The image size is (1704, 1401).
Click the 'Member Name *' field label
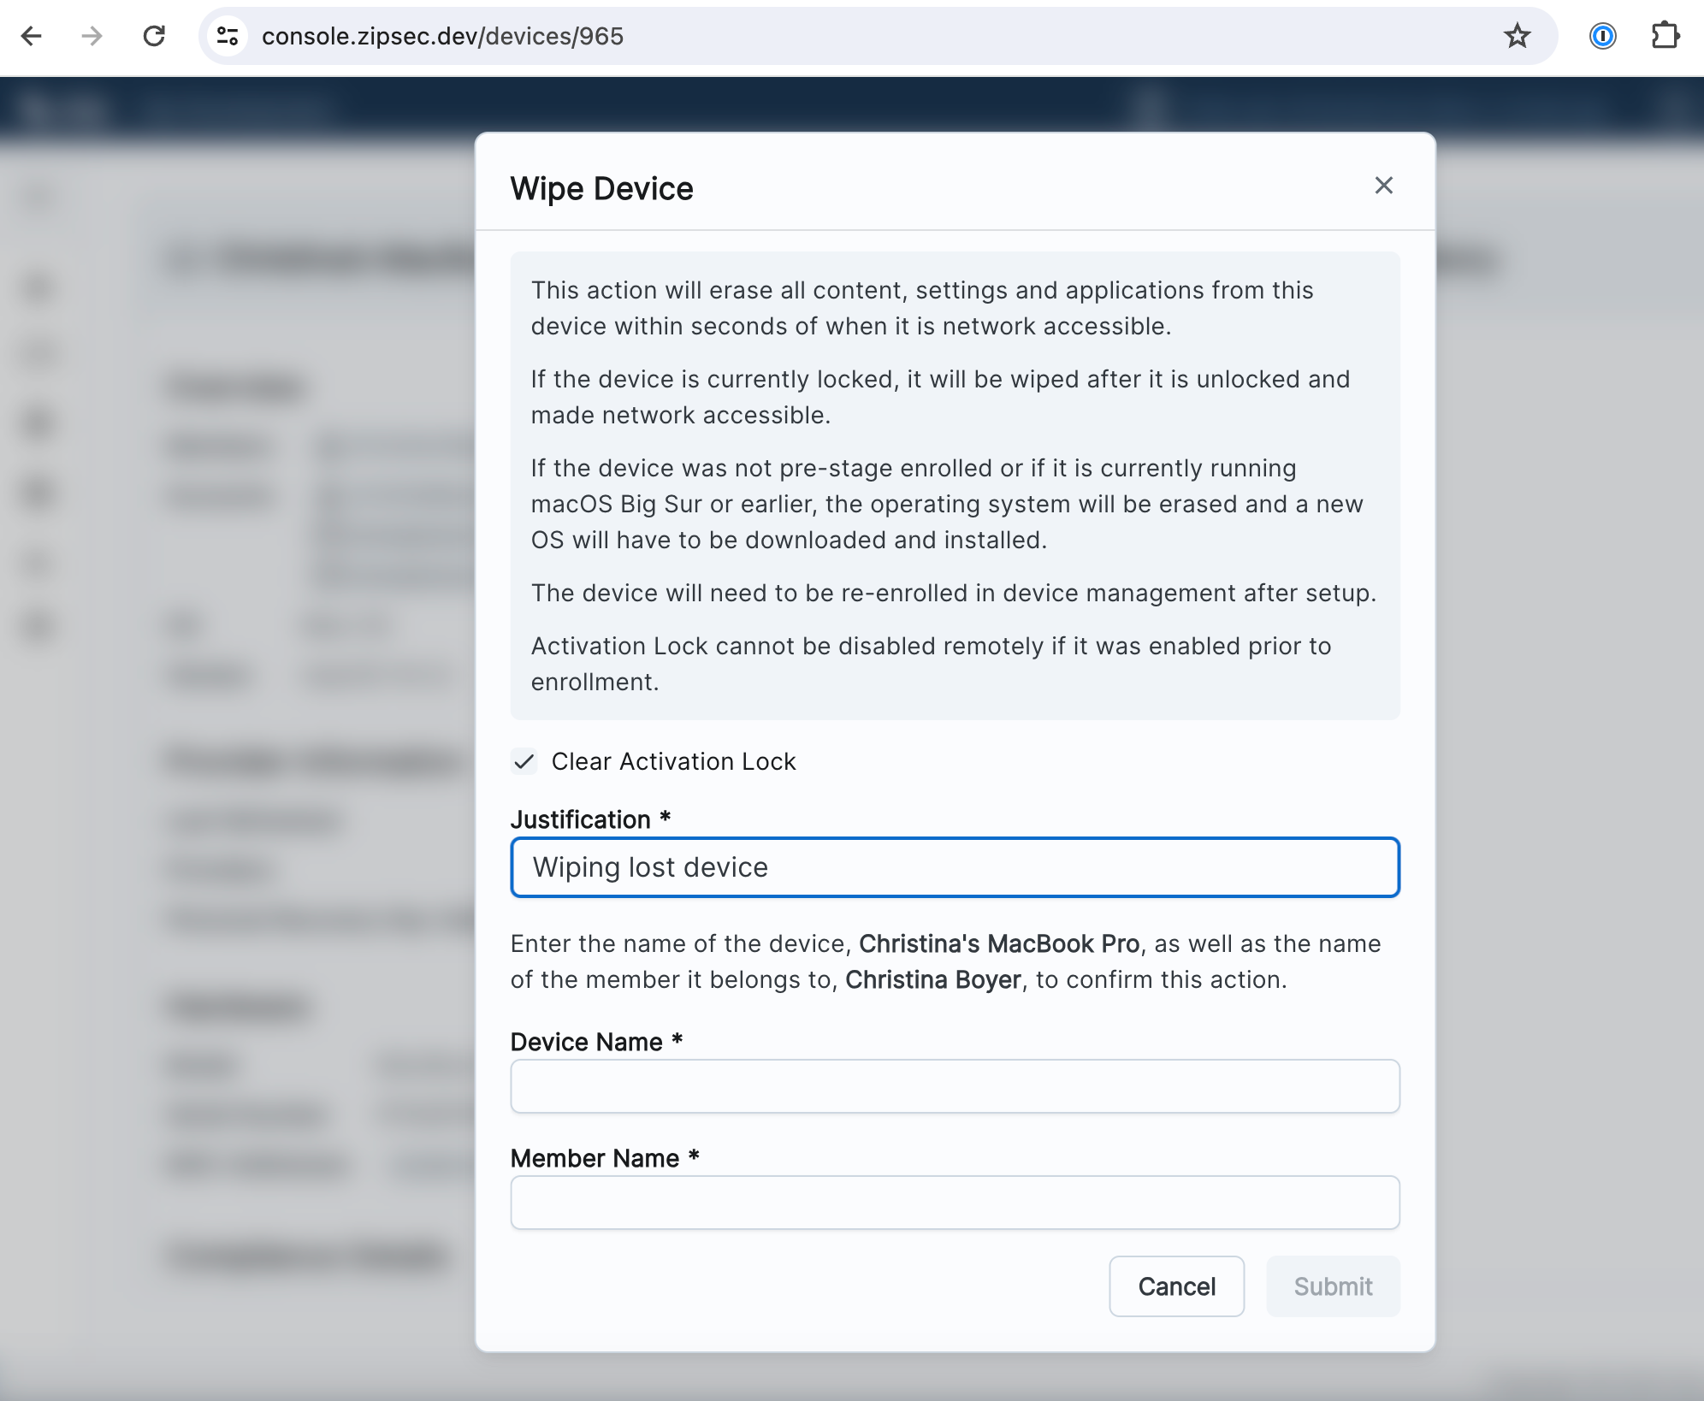(x=595, y=1158)
